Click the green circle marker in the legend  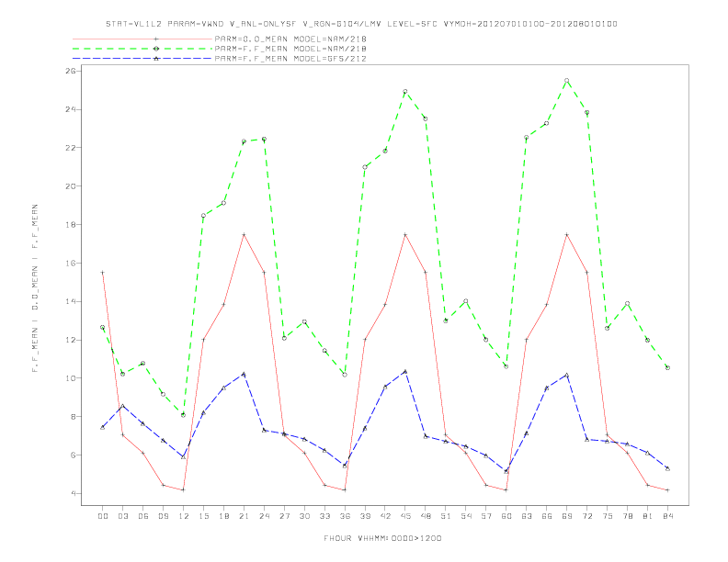[156, 49]
